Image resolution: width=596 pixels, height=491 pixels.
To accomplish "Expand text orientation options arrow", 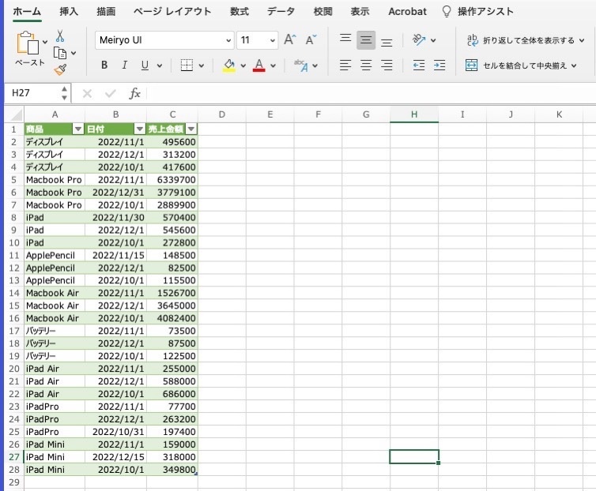I will click(x=433, y=40).
